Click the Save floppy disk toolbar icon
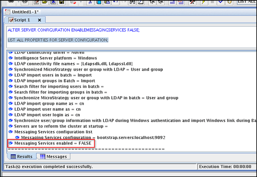The width and height of the screenshot is (257, 177). [x=62, y=2]
